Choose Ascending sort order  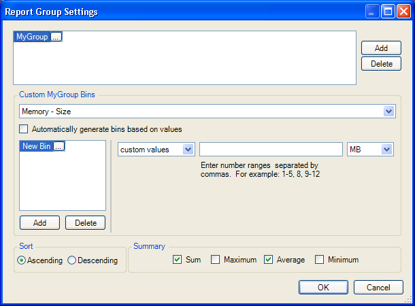22,260
